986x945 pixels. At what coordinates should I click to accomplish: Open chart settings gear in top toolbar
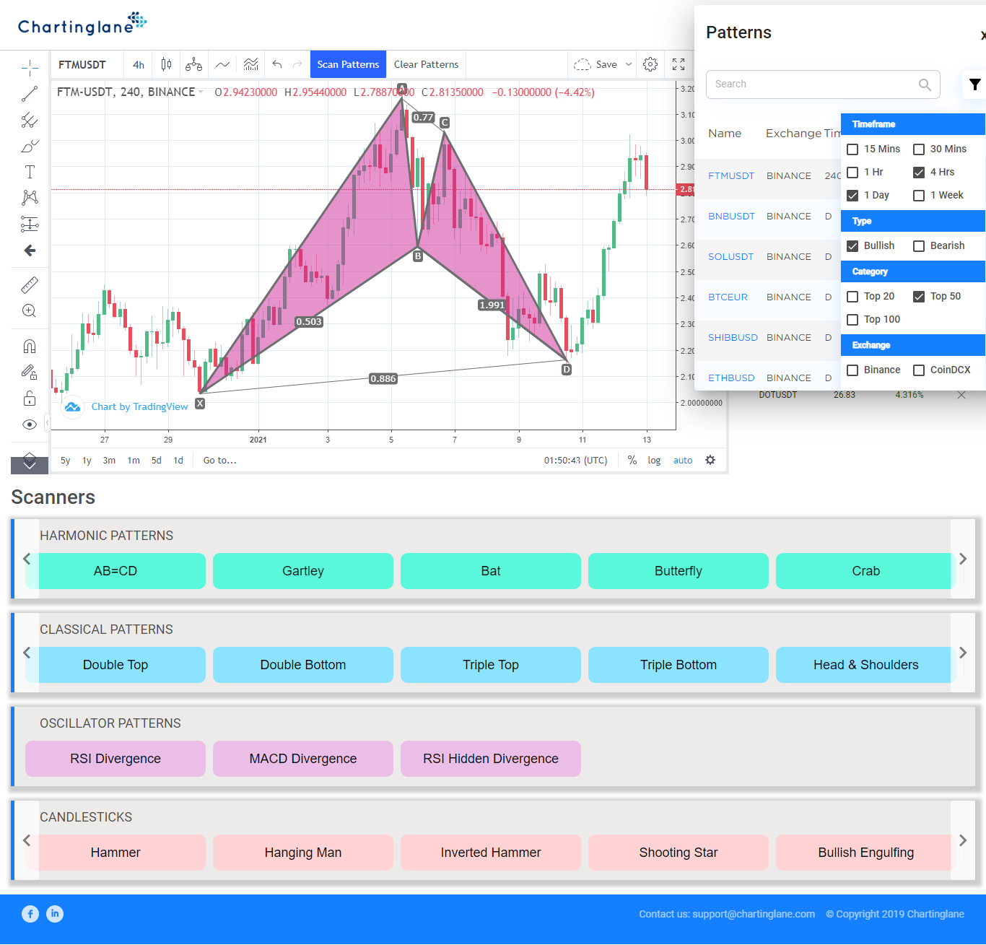pyautogui.click(x=650, y=64)
